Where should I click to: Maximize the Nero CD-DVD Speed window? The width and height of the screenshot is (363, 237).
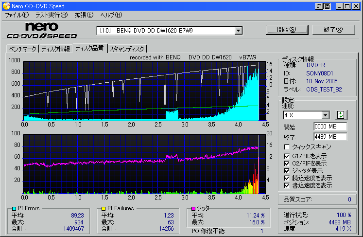(x=346, y=6)
